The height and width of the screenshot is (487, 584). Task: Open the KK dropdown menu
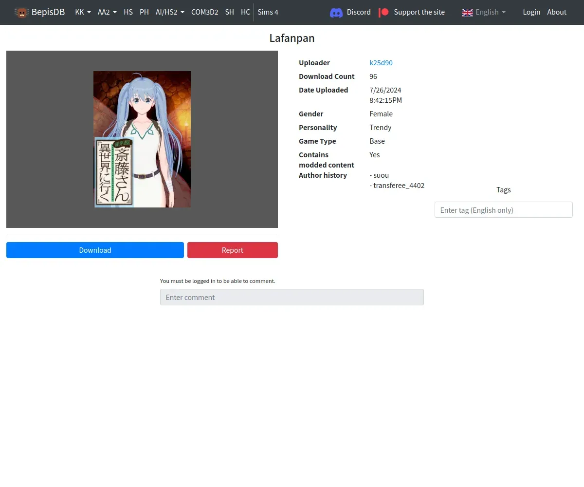(x=83, y=12)
